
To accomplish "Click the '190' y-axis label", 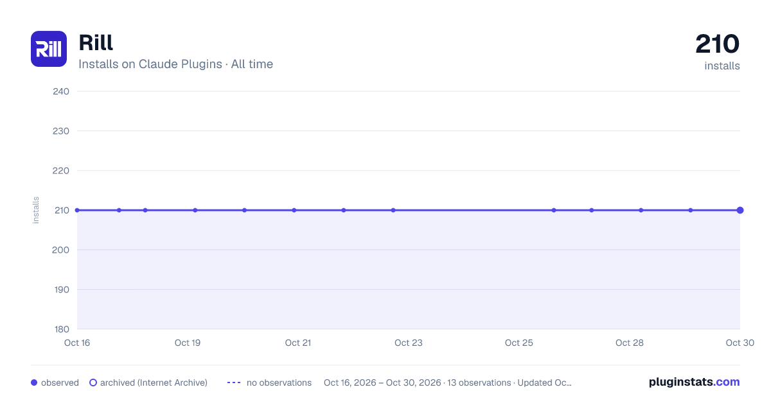I will (x=61, y=289).
